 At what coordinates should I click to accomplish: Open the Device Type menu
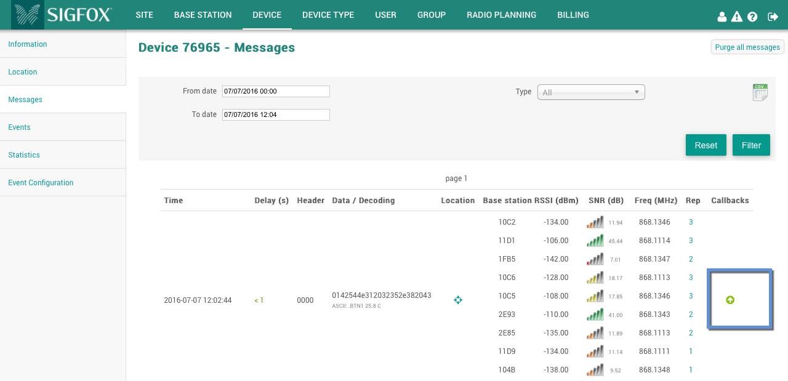[328, 15]
